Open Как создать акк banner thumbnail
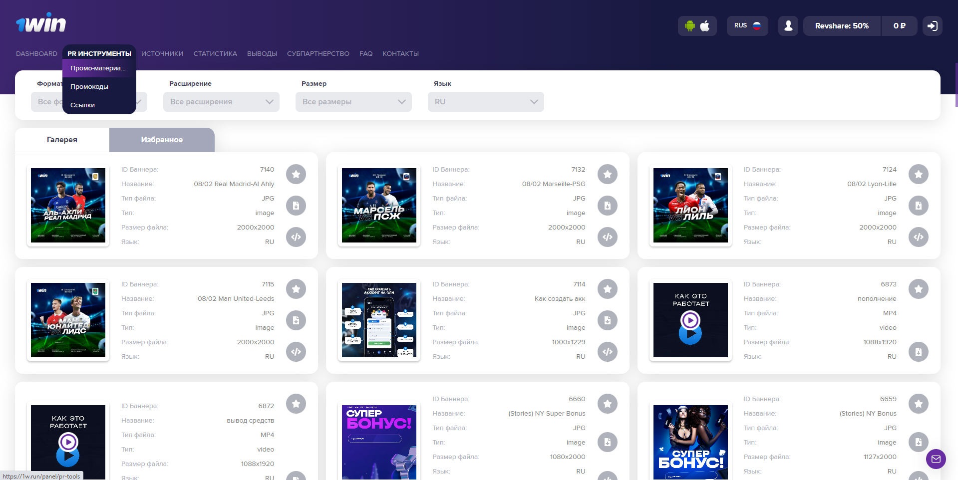Image resolution: width=958 pixels, height=480 pixels. click(379, 320)
